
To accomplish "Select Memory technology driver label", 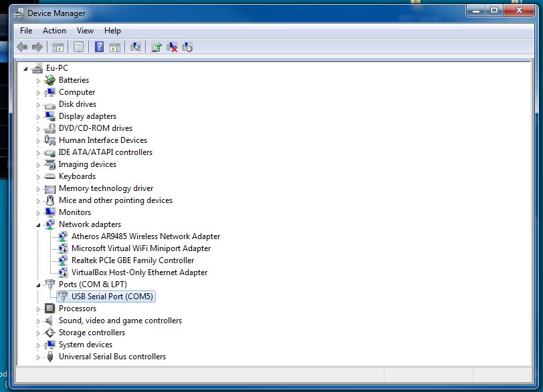I will [106, 189].
